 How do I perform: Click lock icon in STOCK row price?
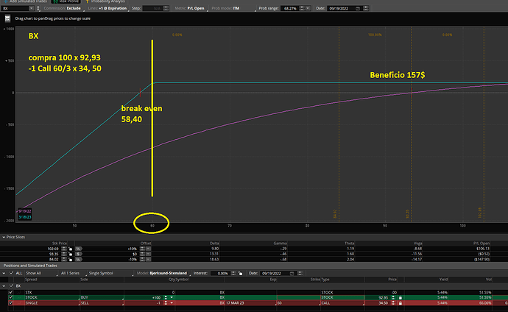click(399, 297)
